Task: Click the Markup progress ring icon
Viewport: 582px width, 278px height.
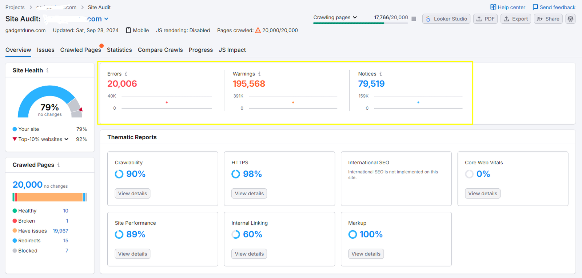Action: click(x=352, y=234)
